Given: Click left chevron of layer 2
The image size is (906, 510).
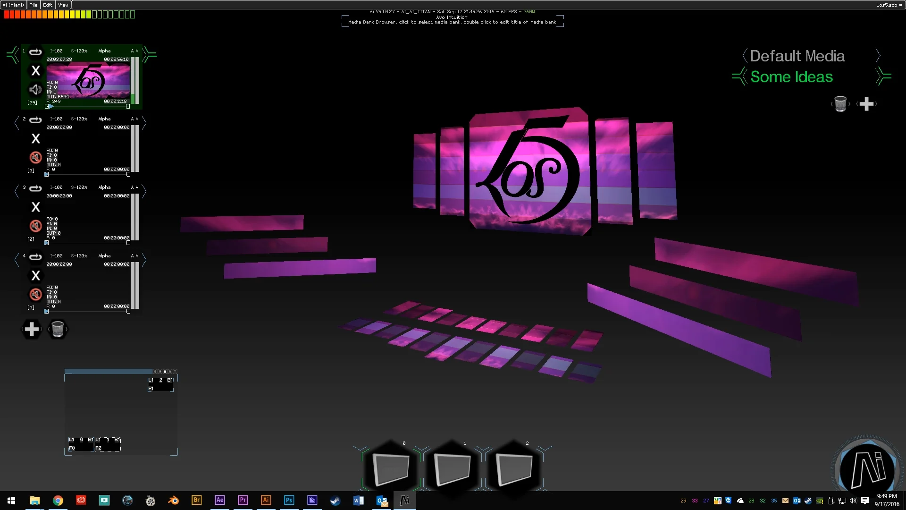Looking at the screenshot, I should 17,123.
